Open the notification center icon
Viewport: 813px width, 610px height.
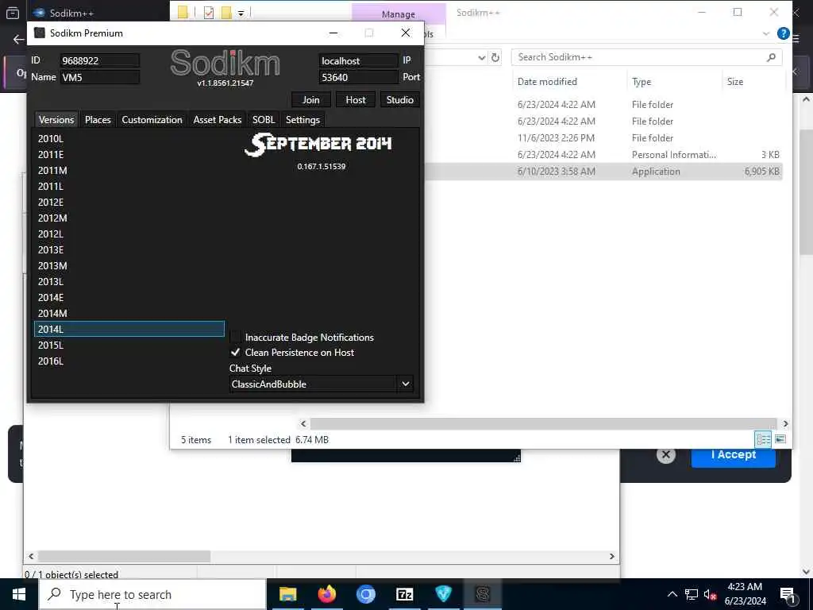(788, 594)
